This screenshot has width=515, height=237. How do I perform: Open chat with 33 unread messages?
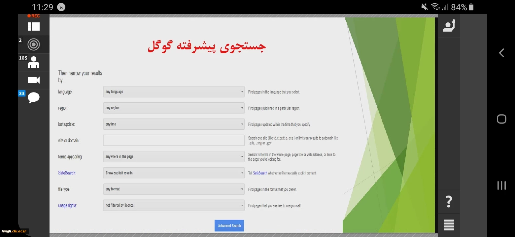pos(33,98)
